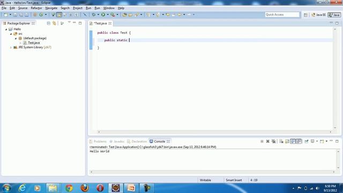Open the New wizard dropdown arrow
The height and width of the screenshot is (193, 343).
click(10, 14)
